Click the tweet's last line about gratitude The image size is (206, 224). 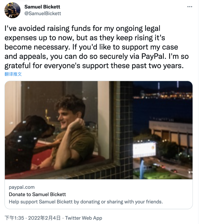click(94, 66)
